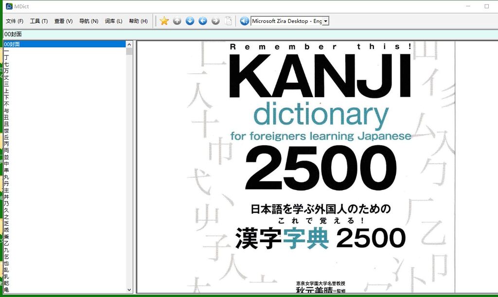The height and width of the screenshot is (297, 498).
Task: Click the KANJI dictionary 2500 cover image
Action: 320,167
